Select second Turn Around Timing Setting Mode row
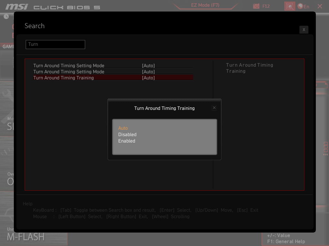The width and height of the screenshot is (329, 246). [x=113, y=71]
